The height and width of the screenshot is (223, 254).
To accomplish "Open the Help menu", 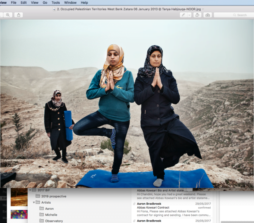I will [84, 3].
